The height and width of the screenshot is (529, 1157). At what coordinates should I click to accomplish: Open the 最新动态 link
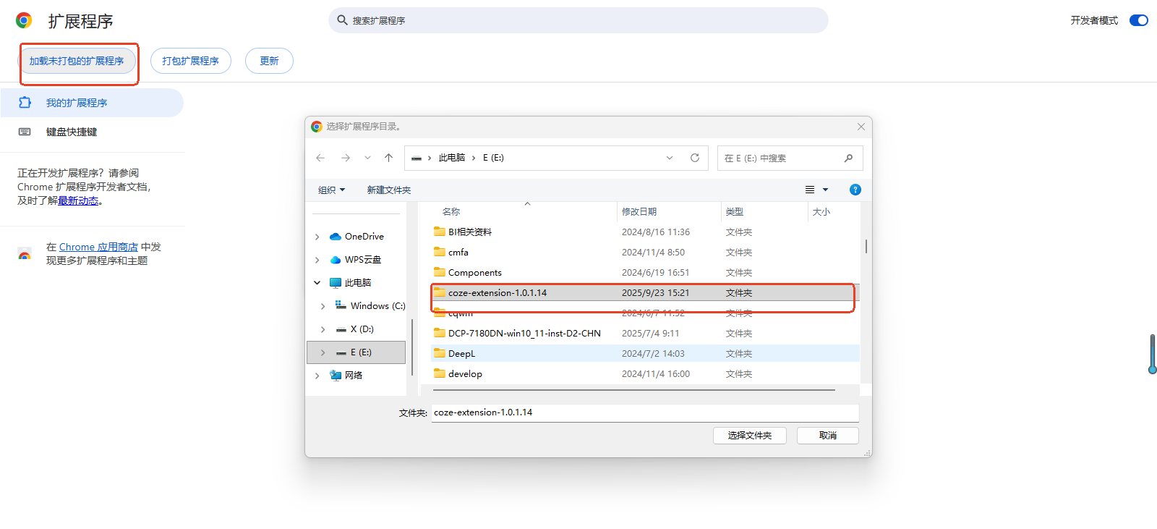coord(78,200)
